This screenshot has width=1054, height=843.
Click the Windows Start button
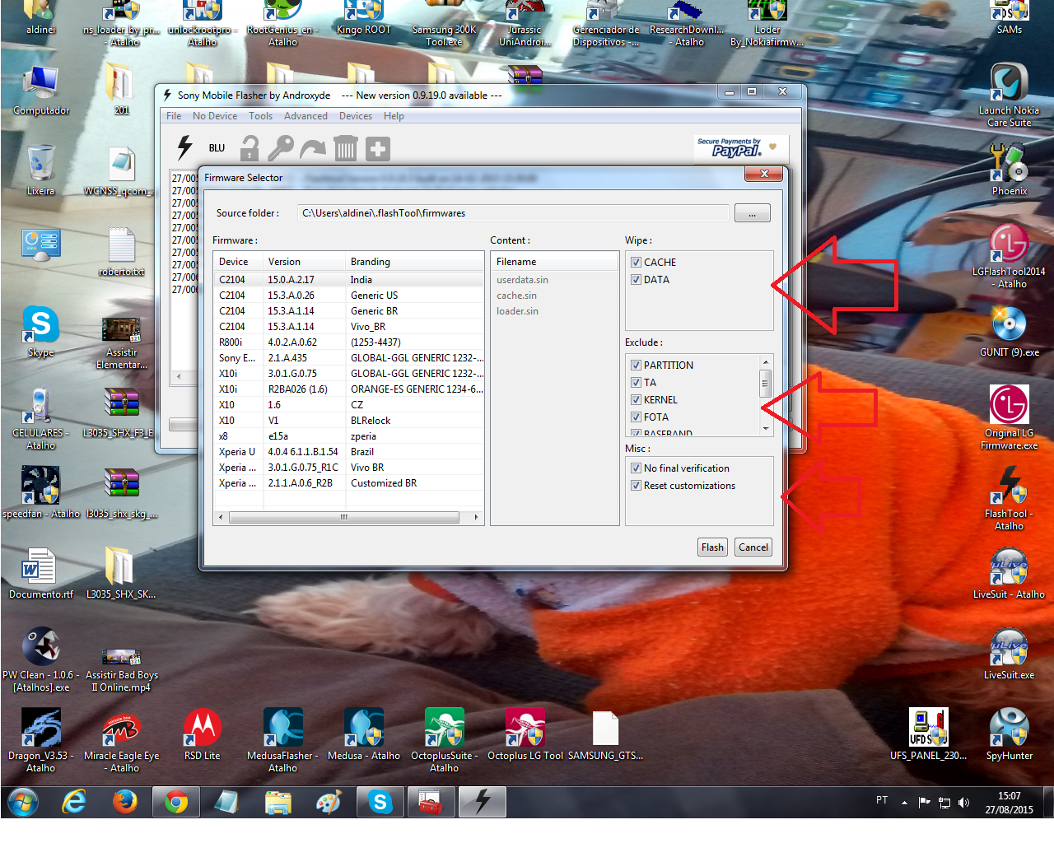(22, 801)
